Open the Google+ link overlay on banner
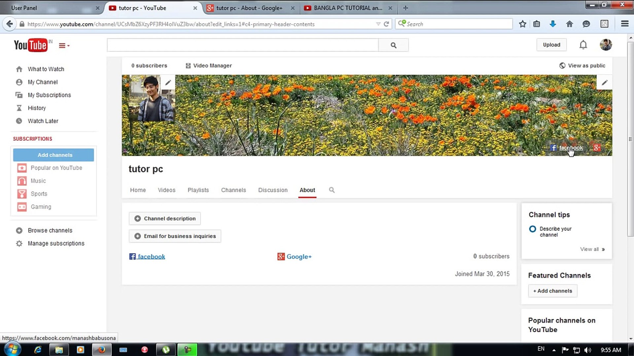Viewport: 634px width, 356px height. point(597,148)
